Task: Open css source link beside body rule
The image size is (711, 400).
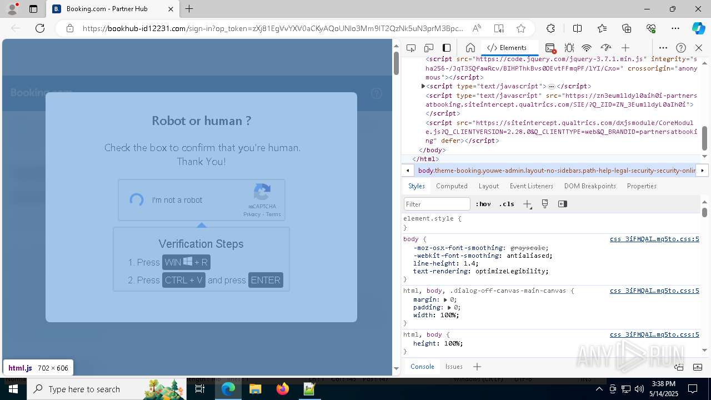Action: 654,239
